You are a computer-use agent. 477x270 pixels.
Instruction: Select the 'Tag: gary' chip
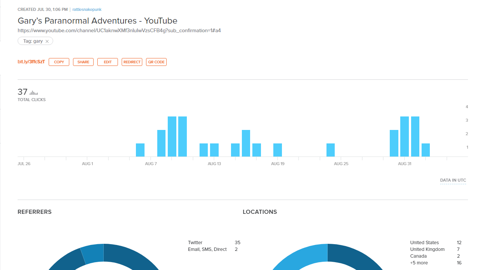click(x=35, y=41)
